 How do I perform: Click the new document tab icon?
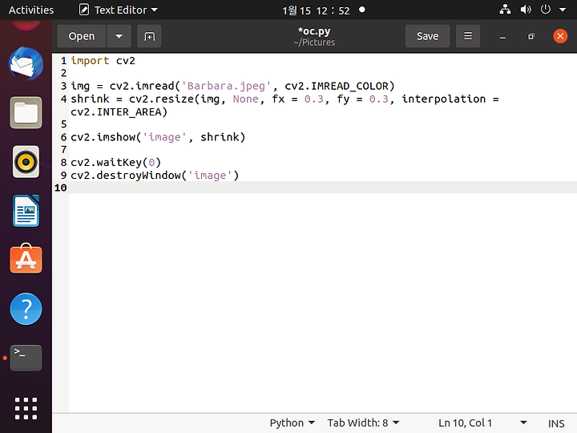149,36
